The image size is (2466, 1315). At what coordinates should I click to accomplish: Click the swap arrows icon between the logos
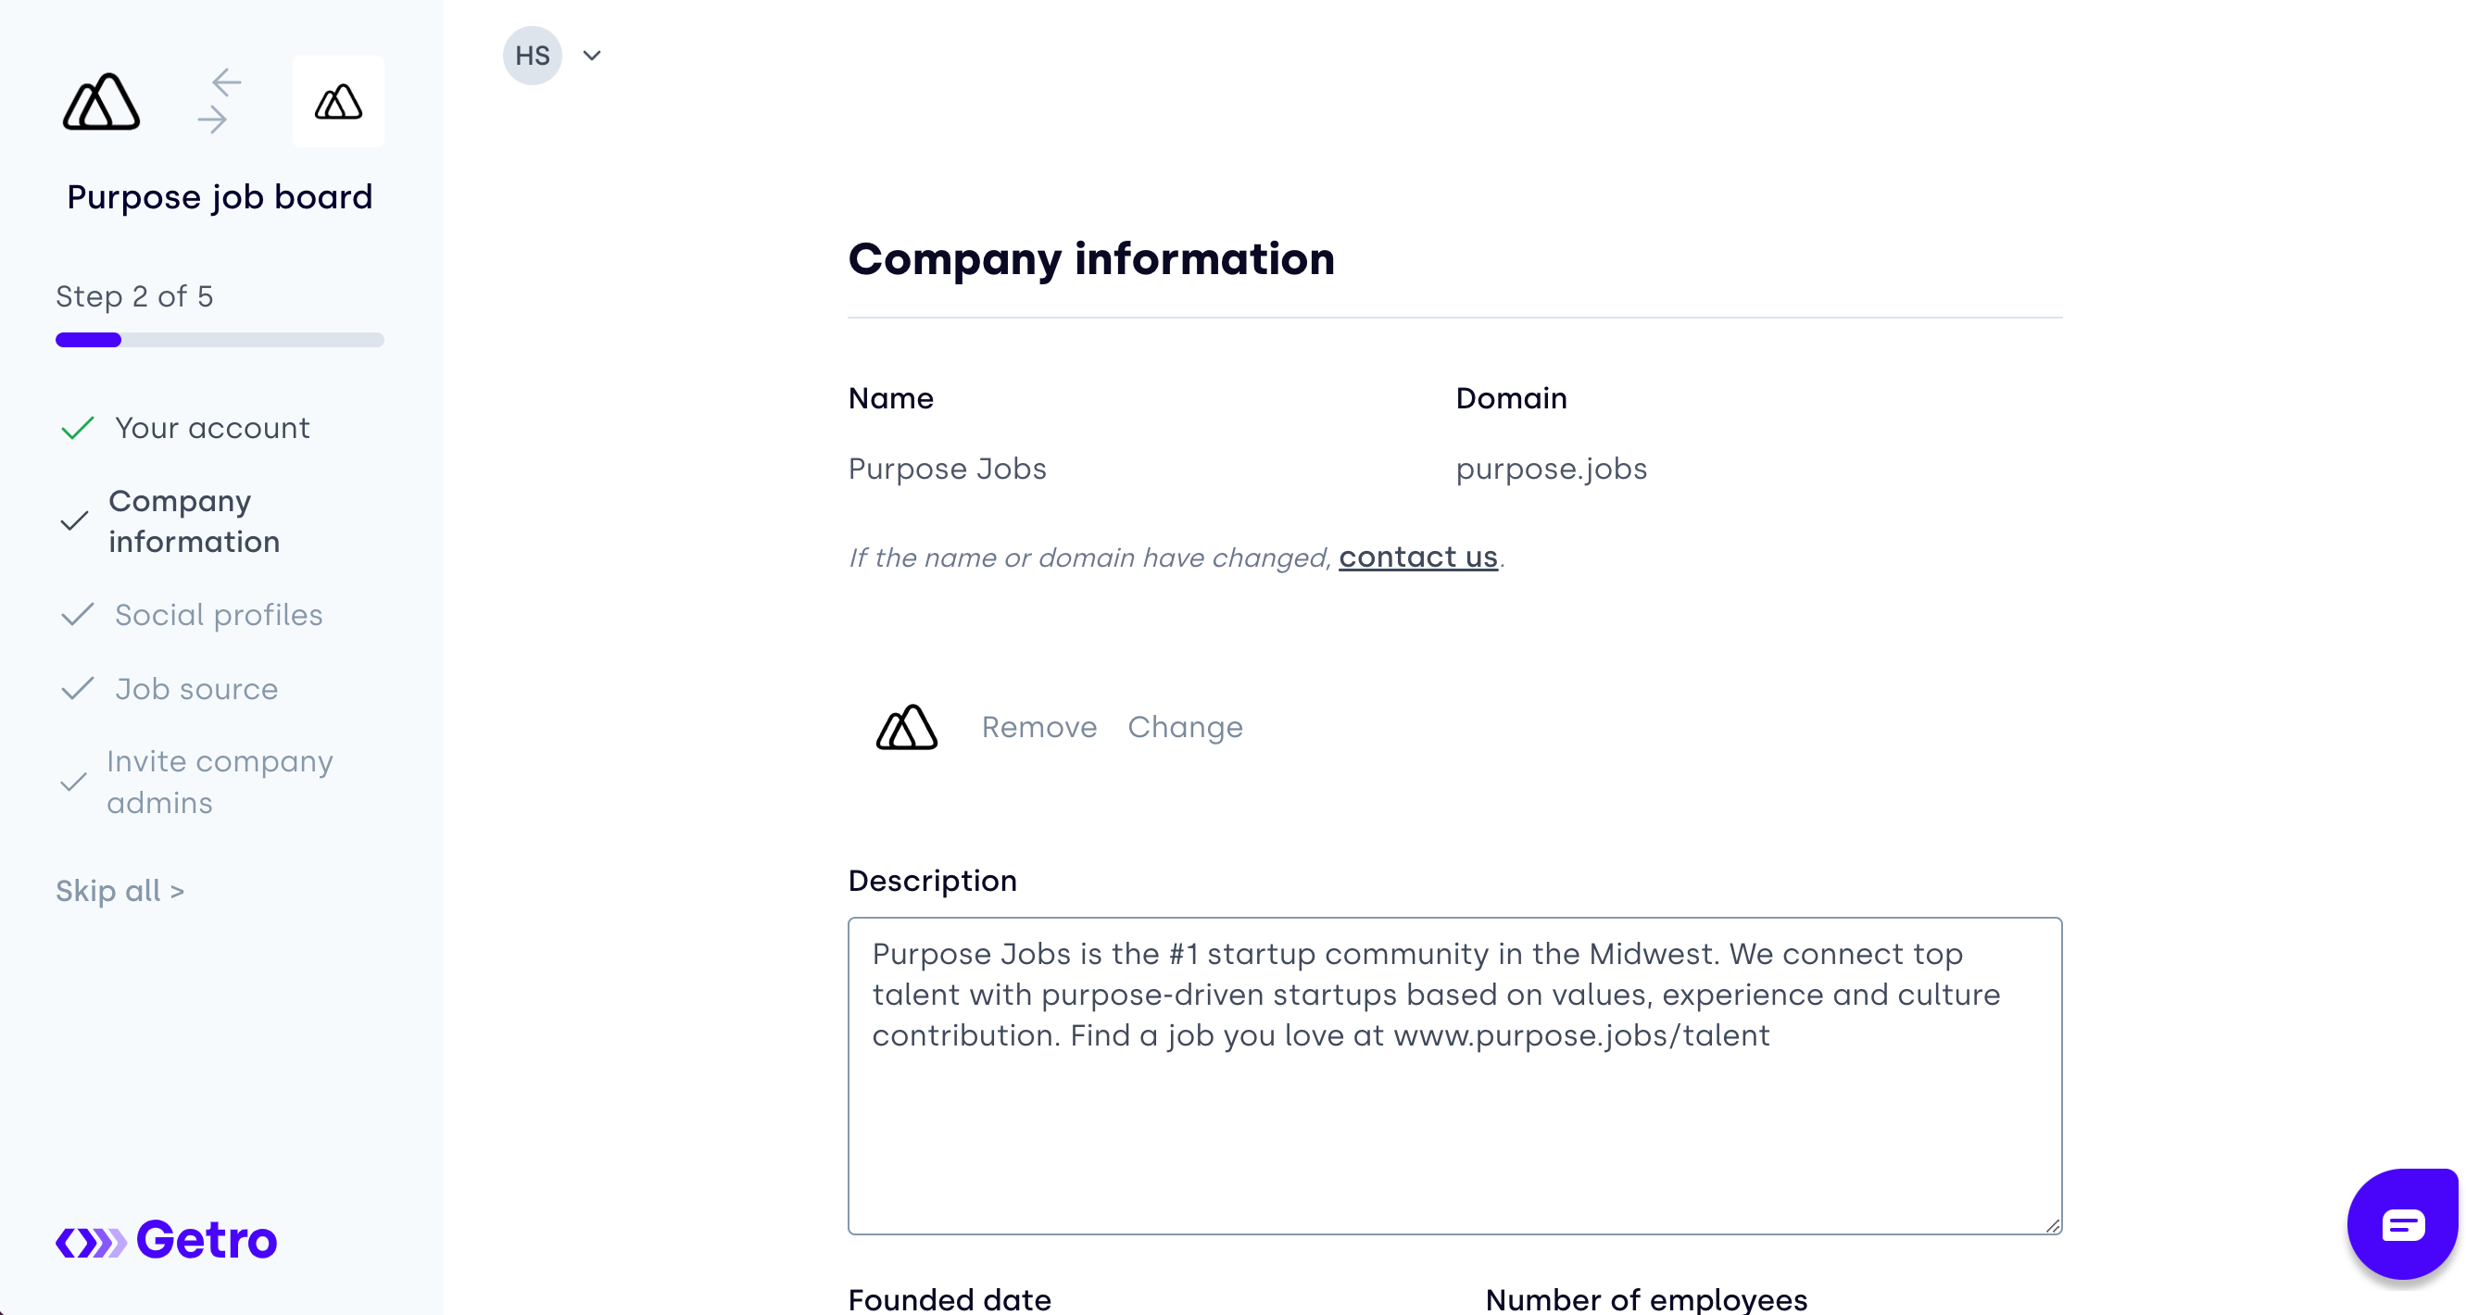pos(220,101)
